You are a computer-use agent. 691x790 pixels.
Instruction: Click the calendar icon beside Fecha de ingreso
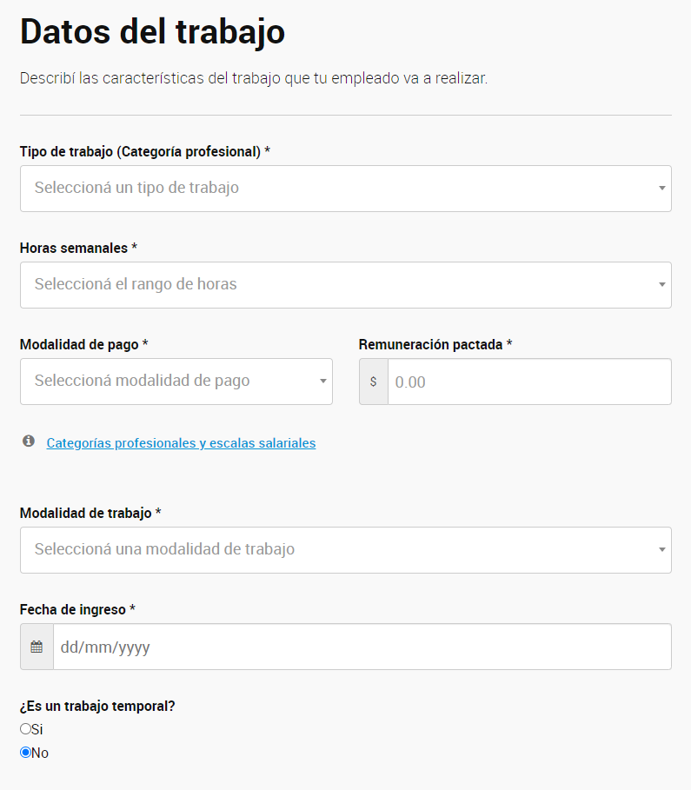[37, 647]
